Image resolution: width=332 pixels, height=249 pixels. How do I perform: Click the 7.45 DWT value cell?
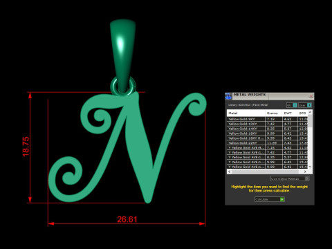pyautogui.click(x=290, y=143)
